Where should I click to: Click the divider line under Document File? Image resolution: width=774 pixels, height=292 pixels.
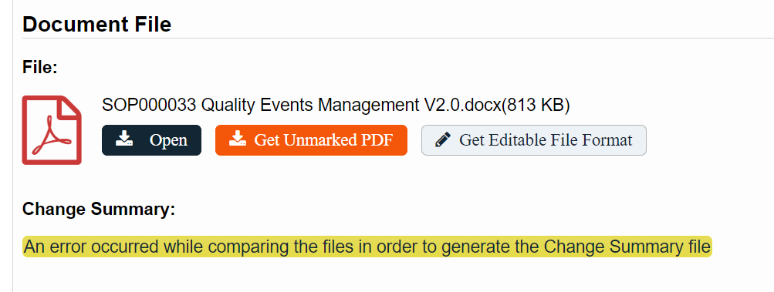click(398, 38)
